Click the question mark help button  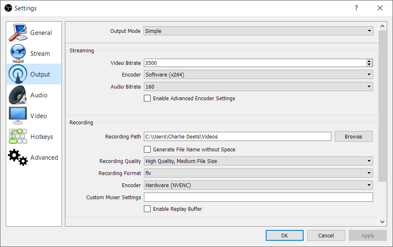(x=356, y=8)
